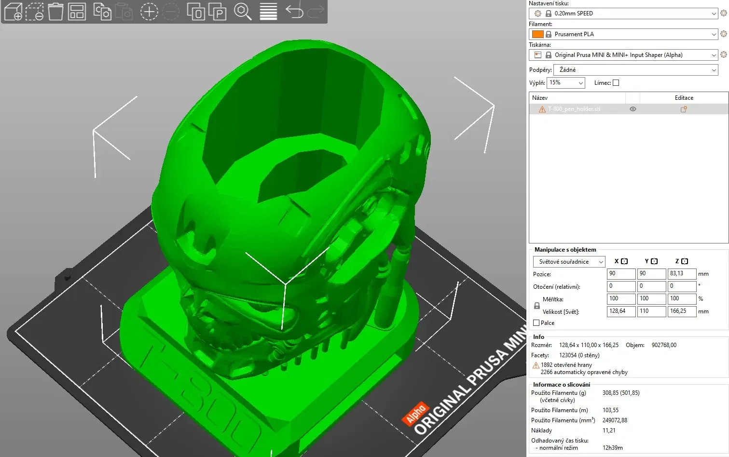This screenshot has height=457, width=729.
Task: Click the '2266 automaticky opravené chyby' text
Action: (x=584, y=372)
